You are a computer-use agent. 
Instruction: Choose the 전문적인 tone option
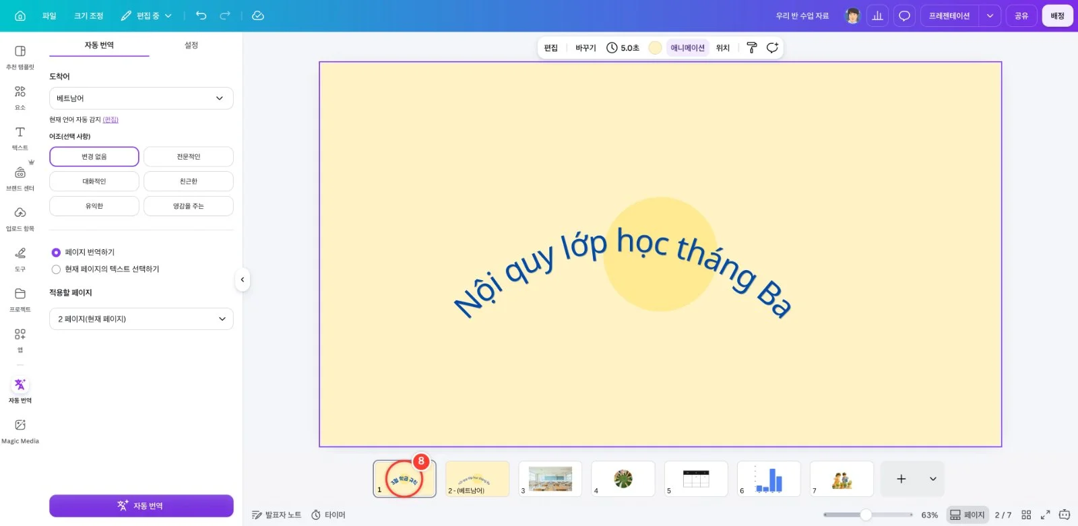189,156
